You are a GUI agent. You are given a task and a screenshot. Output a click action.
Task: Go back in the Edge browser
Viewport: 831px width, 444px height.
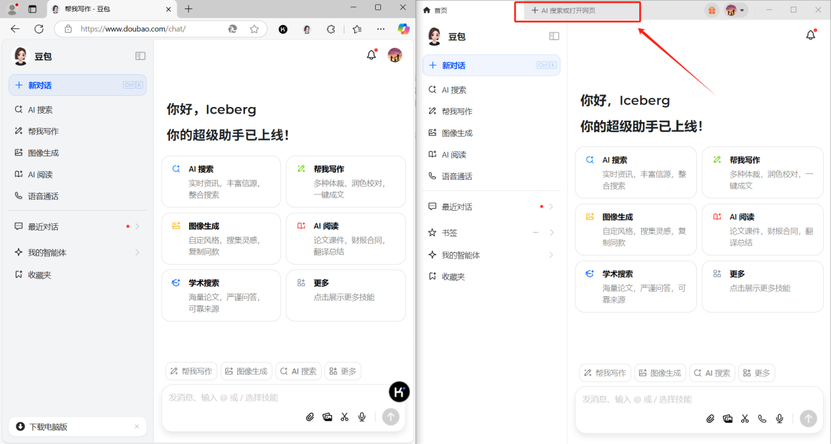point(15,29)
